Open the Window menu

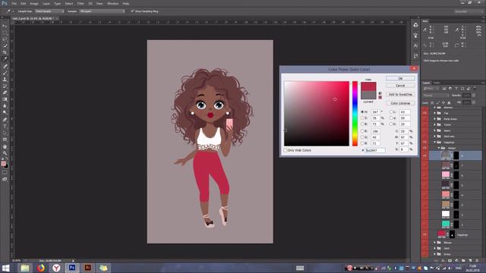(112, 3)
